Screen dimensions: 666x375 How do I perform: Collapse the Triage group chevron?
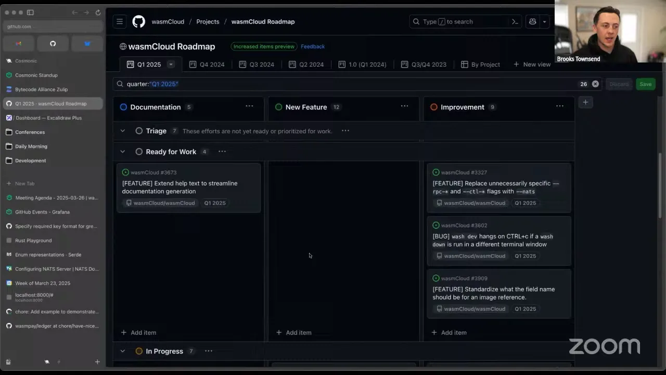click(123, 131)
